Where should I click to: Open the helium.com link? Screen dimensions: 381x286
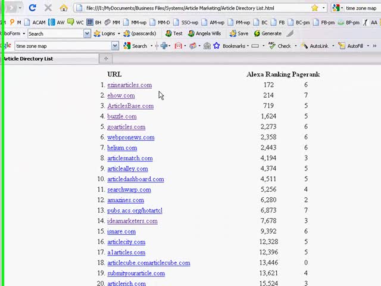122,148
